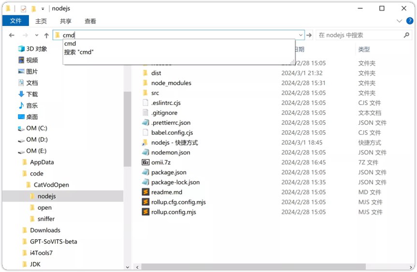The image size is (417, 272).
Task: Open Help with the question-mark icon
Action: (x=410, y=21)
